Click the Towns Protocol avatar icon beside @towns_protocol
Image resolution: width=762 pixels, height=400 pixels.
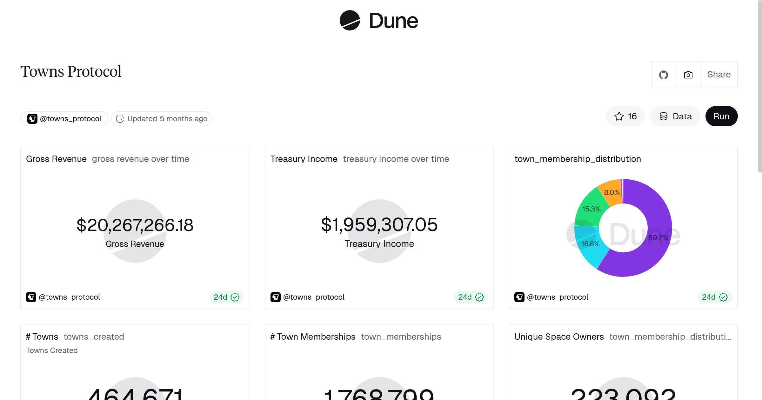tap(32, 118)
